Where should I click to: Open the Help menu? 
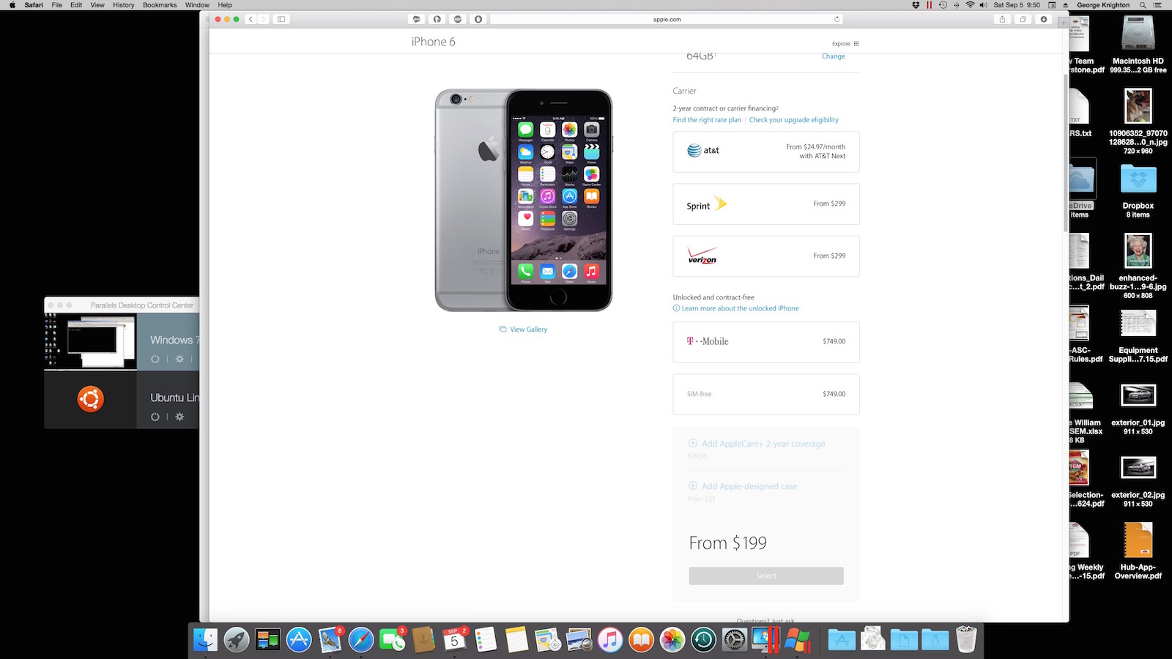(x=225, y=5)
